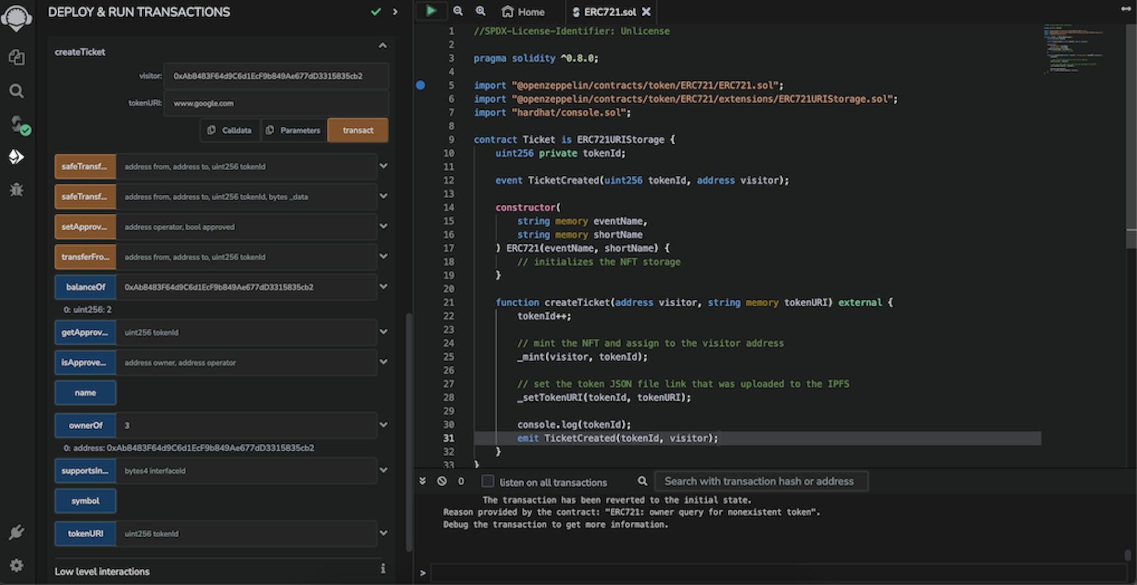Click the orange transact button
This screenshot has width=1137, height=585.
tap(358, 130)
